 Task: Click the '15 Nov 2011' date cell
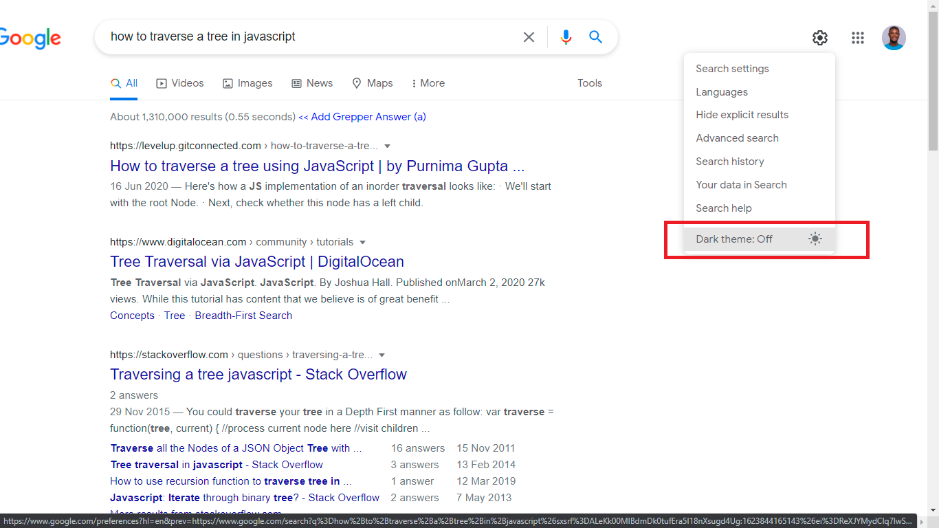coord(486,448)
